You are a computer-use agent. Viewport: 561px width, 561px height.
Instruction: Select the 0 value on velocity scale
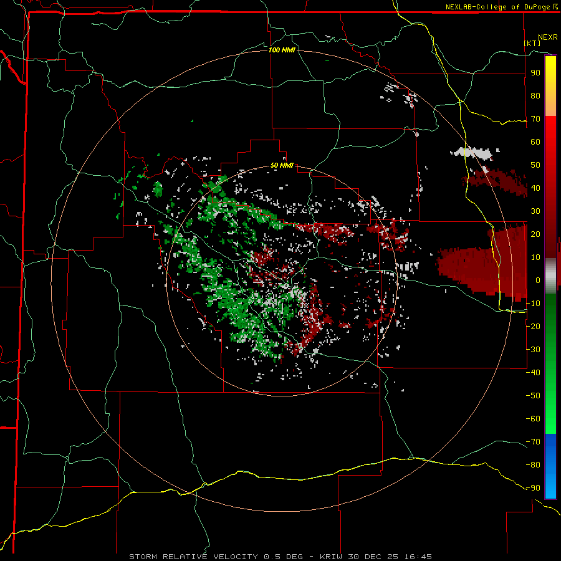[x=538, y=280]
